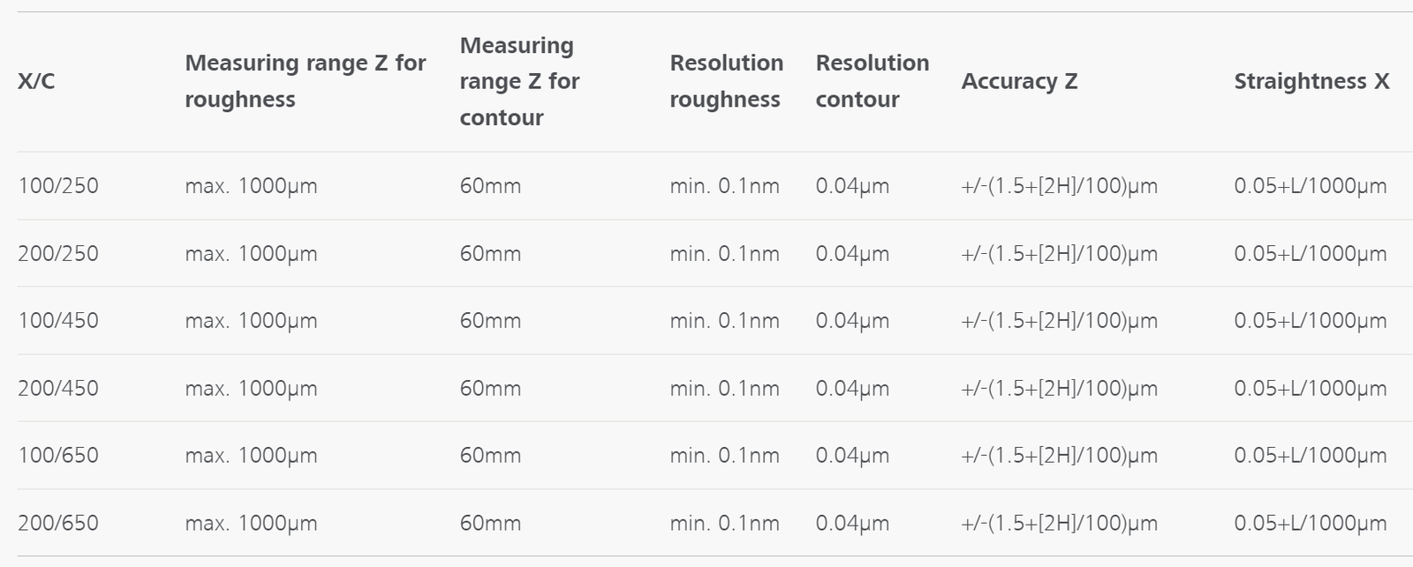Select the 100/450 row label
This screenshot has width=1413, height=567.
58,321
